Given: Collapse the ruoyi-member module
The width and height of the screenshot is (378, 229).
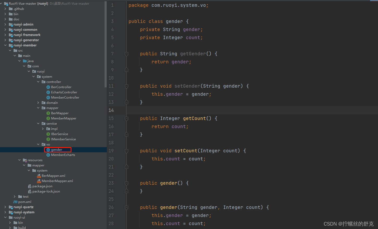Looking at the screenshot, I should (x=5, y=45).
